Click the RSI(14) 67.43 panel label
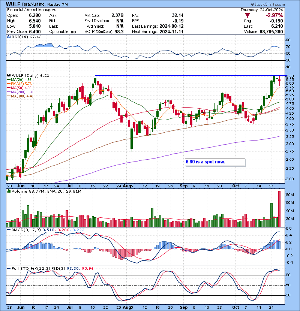 27,37
